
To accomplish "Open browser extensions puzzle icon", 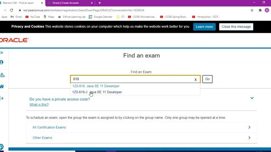I will [260, 10].
